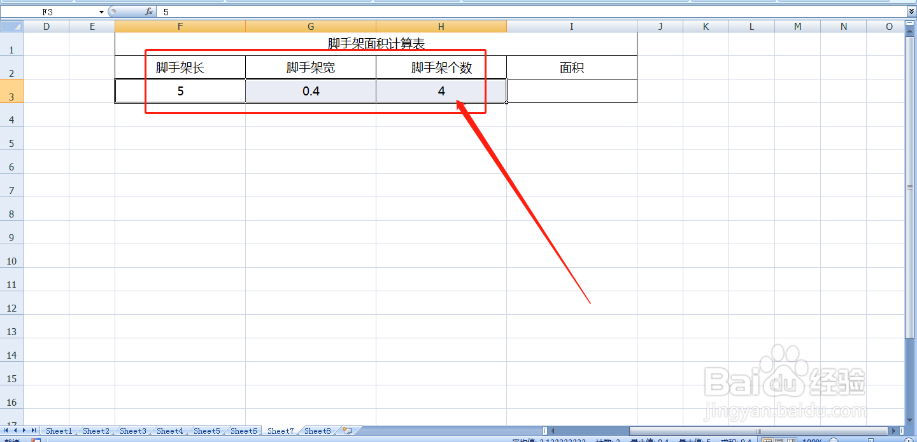Select the active Sheet7 tab
Image resolution: width=917 pixels, height=442 pixels.
point(280,431)
